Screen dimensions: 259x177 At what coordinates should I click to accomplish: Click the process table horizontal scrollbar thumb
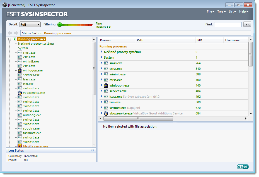tap(138, 118)
